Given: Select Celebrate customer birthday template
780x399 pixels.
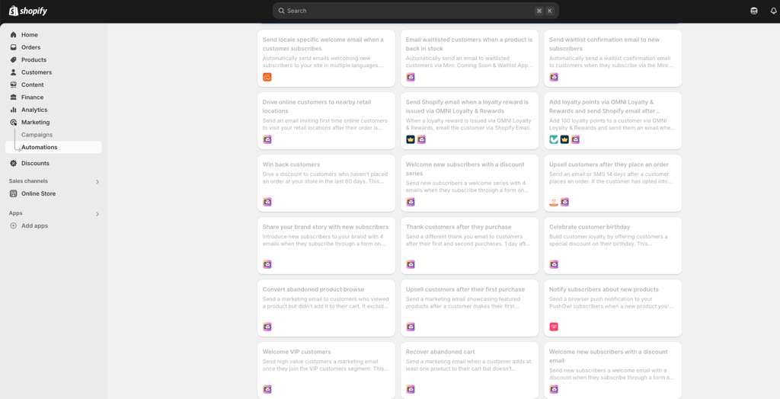Looking at the screenshot, I should 613,245.
